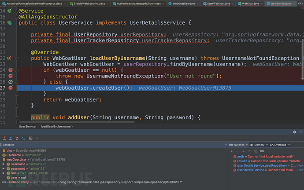Screen dimensions: 304x190
Task: Expand the password field in Variables
Action: [4, 168]
